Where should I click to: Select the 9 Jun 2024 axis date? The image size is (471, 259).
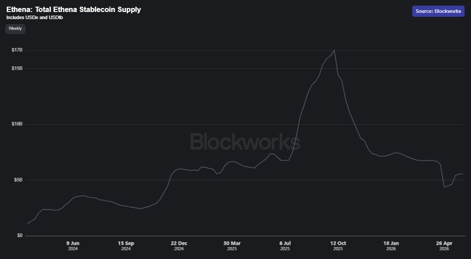[x=73, y=246]
